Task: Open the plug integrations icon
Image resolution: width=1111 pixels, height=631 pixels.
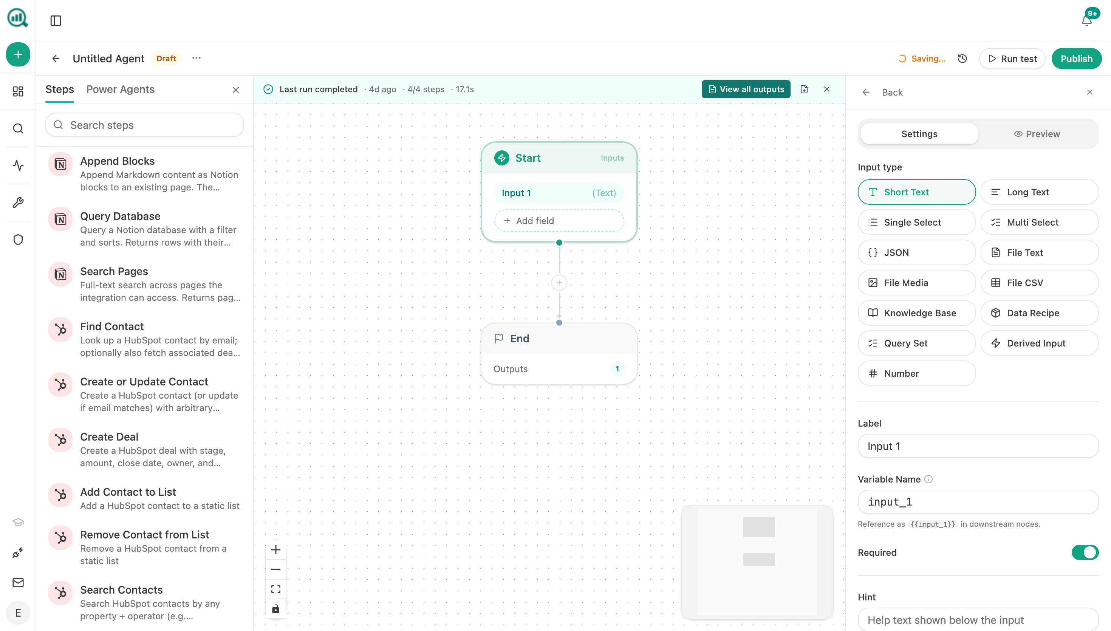Action: (x=18, y=552)
